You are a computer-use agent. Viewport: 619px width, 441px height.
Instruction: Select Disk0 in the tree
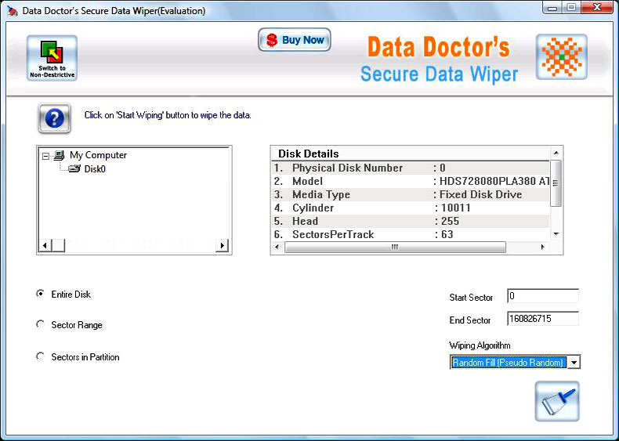[95, 169]
